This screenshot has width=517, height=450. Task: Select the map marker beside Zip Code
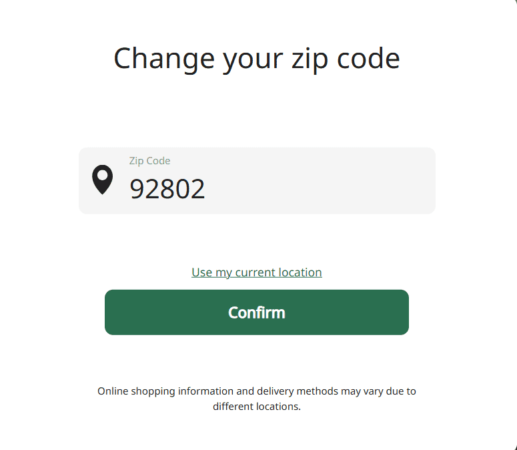coord(102,180)
